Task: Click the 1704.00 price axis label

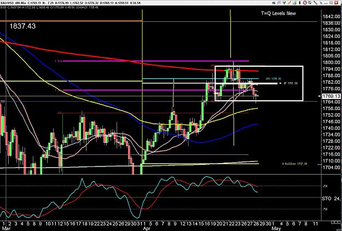Action: (x=331, y=168)
